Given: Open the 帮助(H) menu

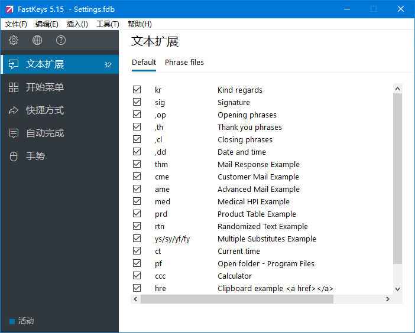Looking at the screenshot, I should pos(140,24).
